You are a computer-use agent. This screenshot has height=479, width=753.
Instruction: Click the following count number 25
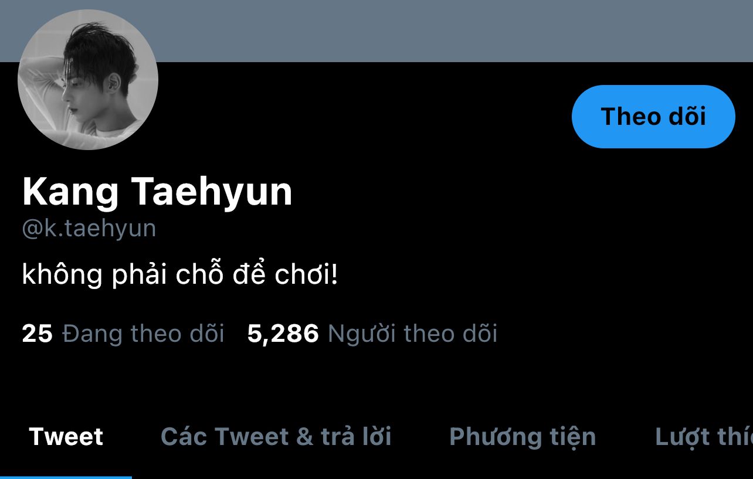(x=38, y=334)
